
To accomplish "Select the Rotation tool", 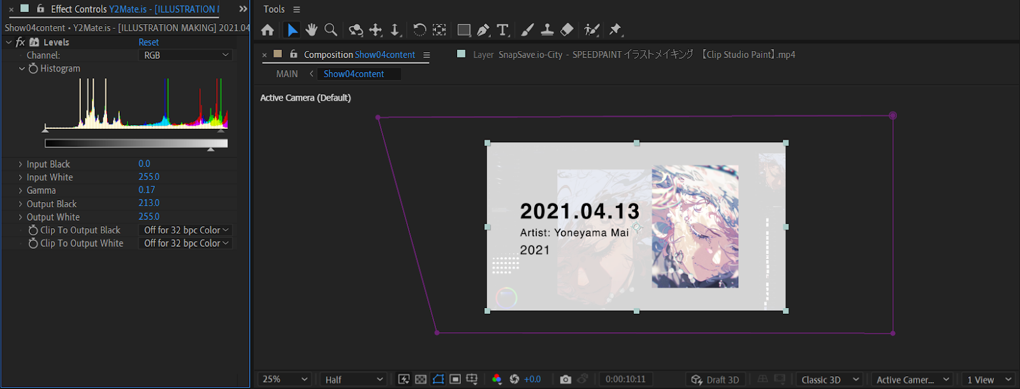I will [x=419, y=30].
